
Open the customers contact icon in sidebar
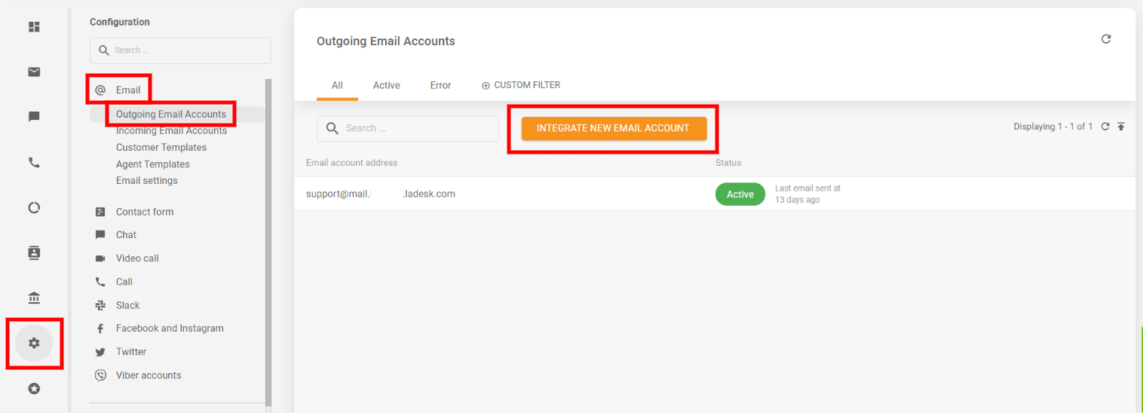(x=34, y=253)
